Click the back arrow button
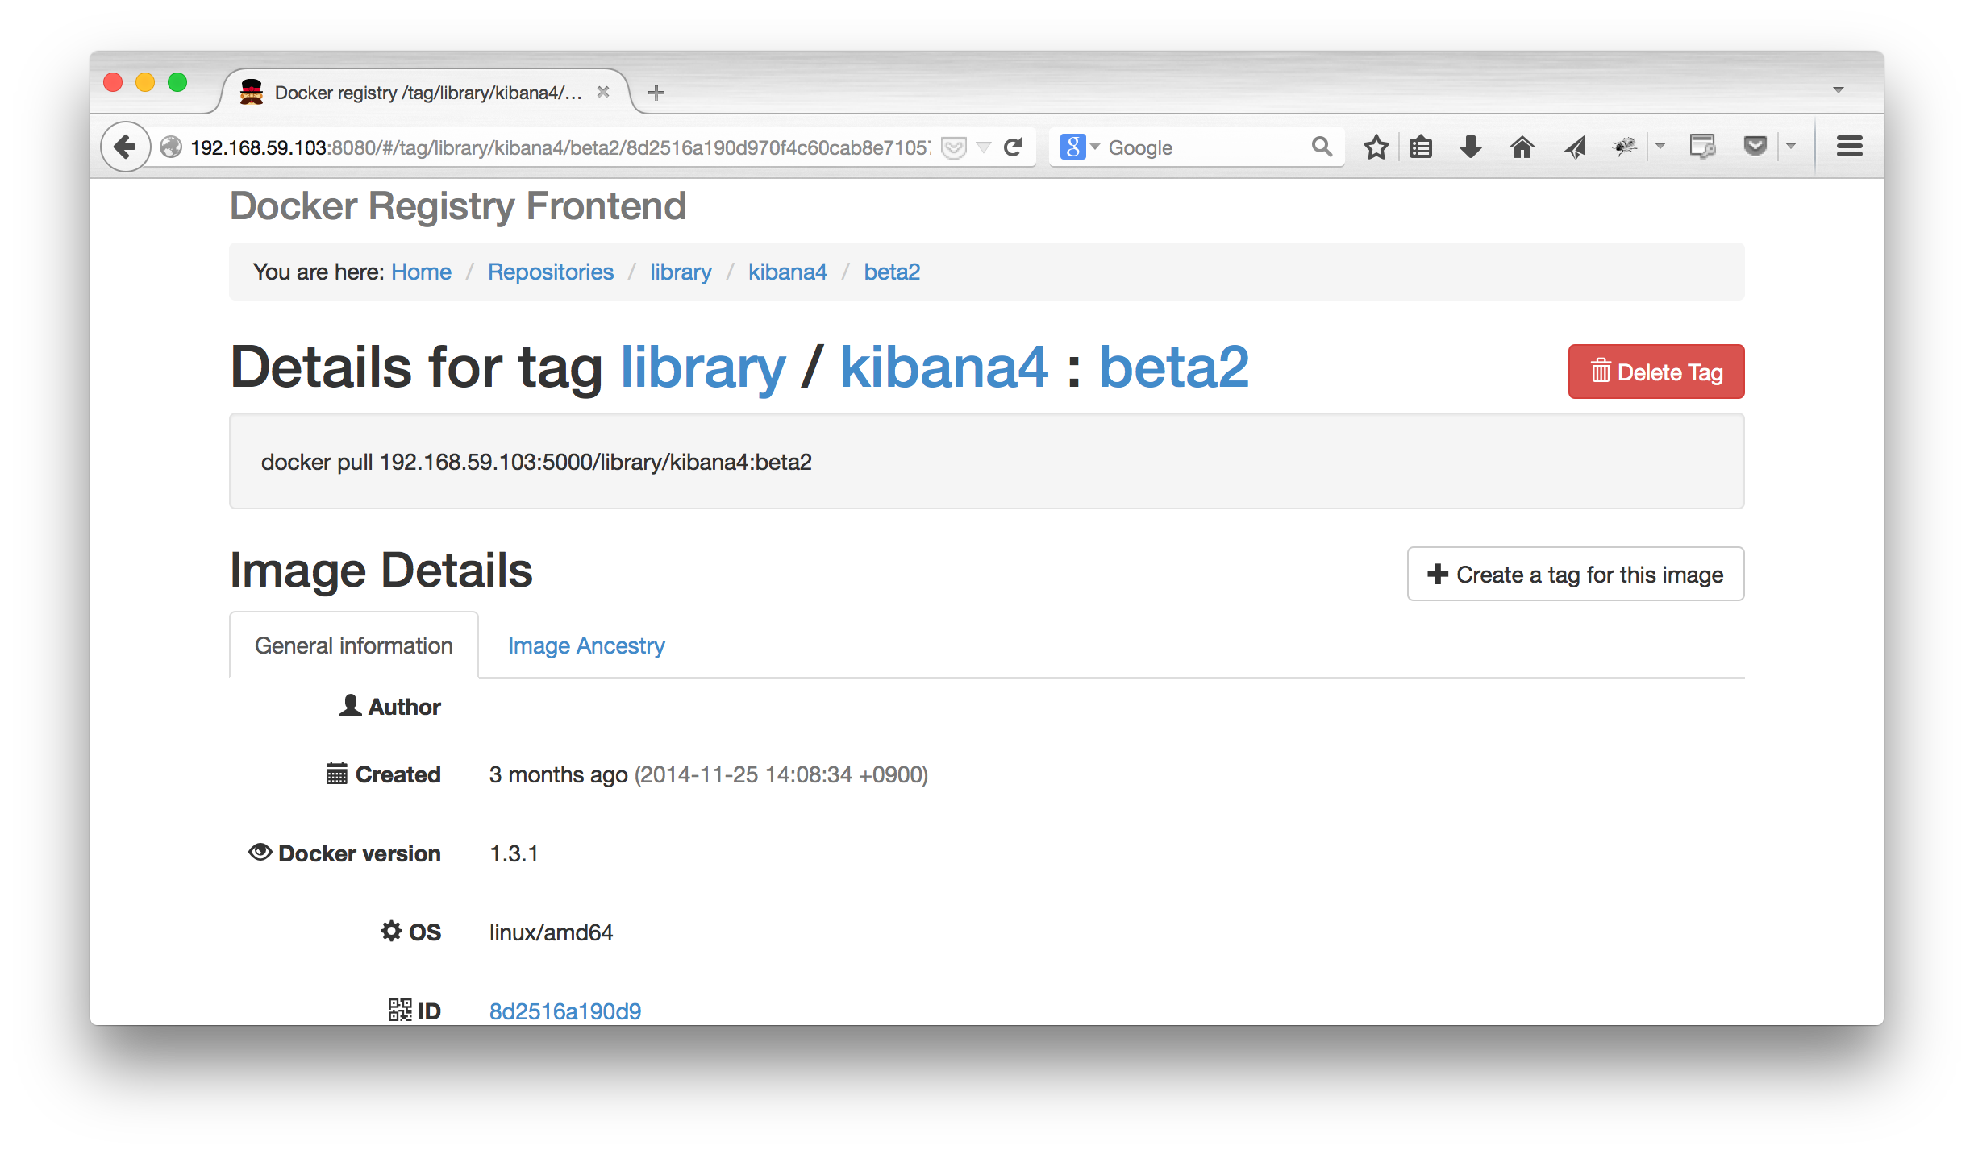The width and height of the screenshot is (1974, 1154). [x=125, y=147]
